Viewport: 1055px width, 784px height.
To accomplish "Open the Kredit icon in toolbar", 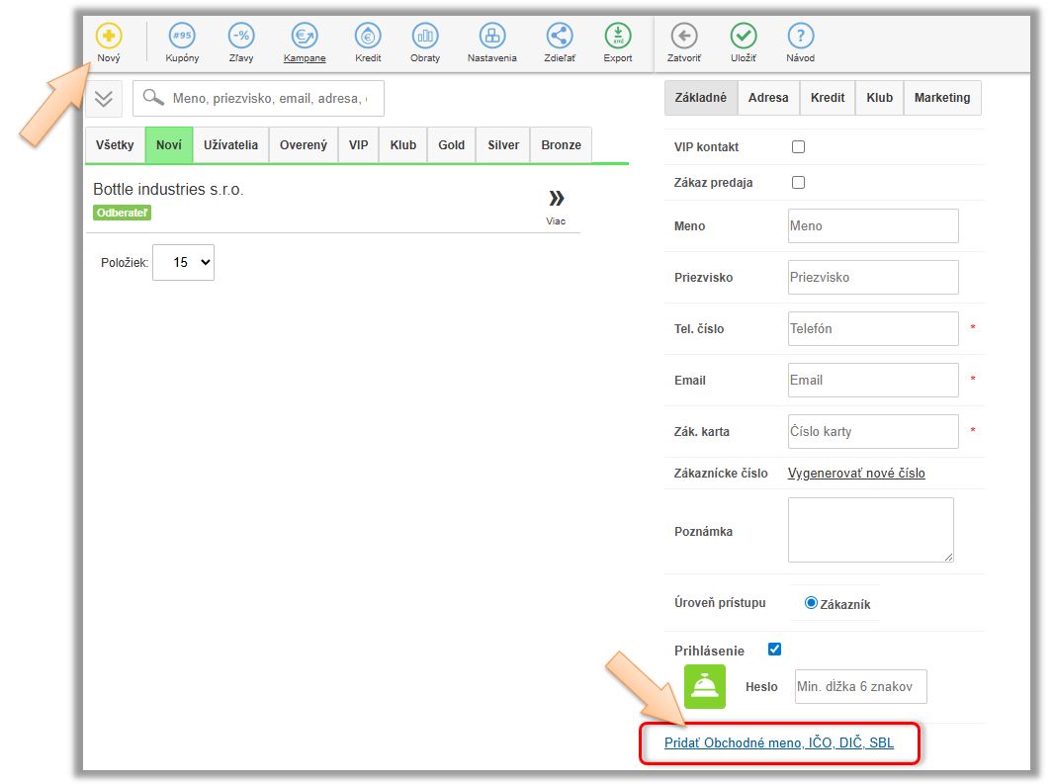I will (368, 37).
